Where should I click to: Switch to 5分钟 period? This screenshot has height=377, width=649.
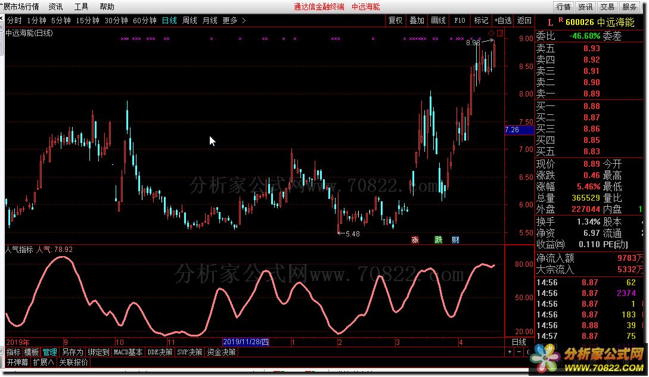point(61,20)
